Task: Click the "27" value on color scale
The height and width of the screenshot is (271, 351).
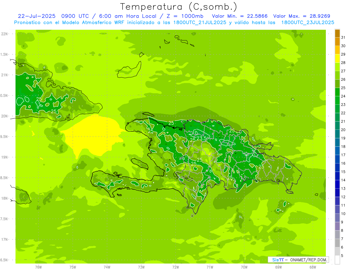Action: pyautogui.click(x=343, y=71)
